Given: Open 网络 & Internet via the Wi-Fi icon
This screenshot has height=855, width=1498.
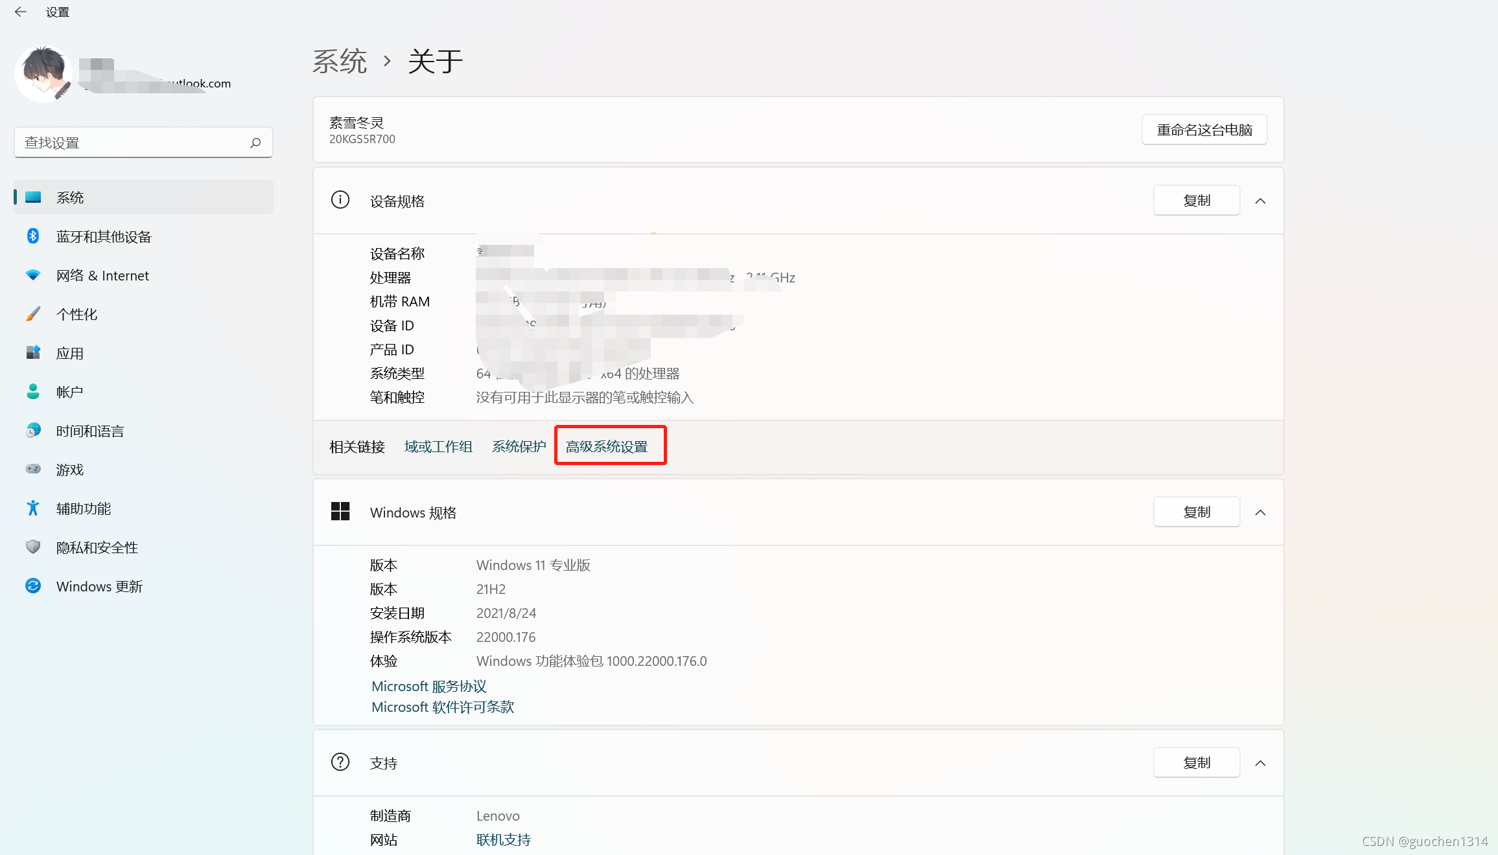Looking at the screenshot, I should [x=33, y=275].
